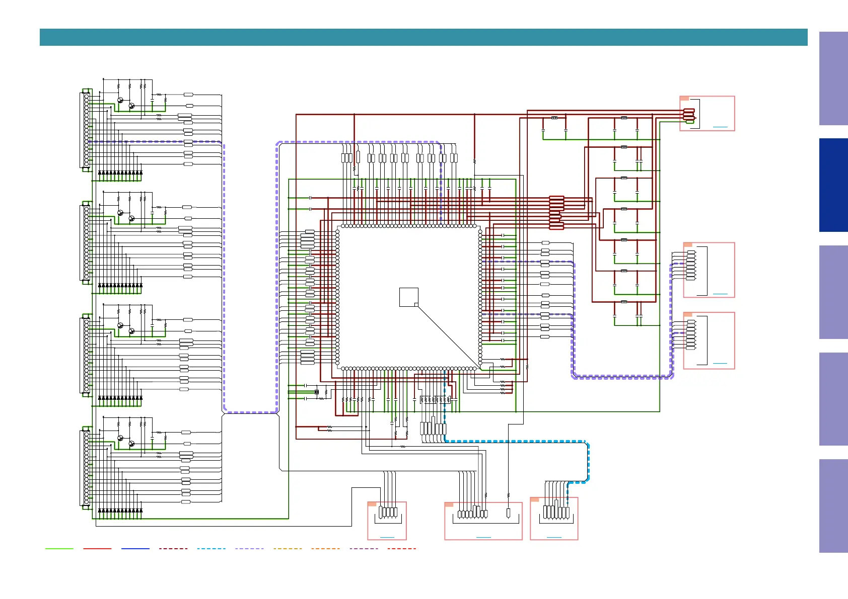Click the dark-red dashed legend line

[x=173, y=548]
